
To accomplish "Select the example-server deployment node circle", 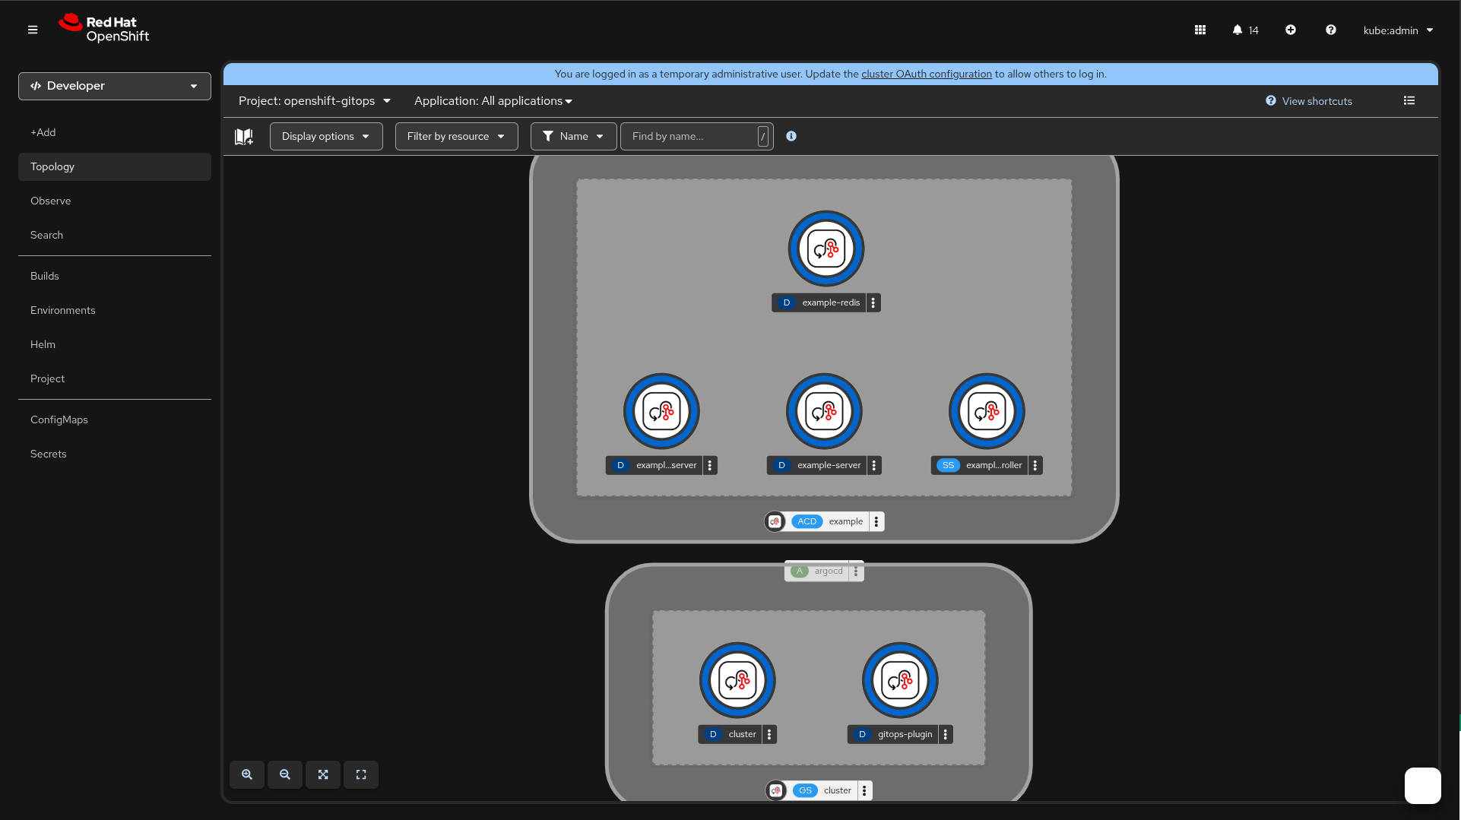I will pyautogui.click(x=824, y=411).
